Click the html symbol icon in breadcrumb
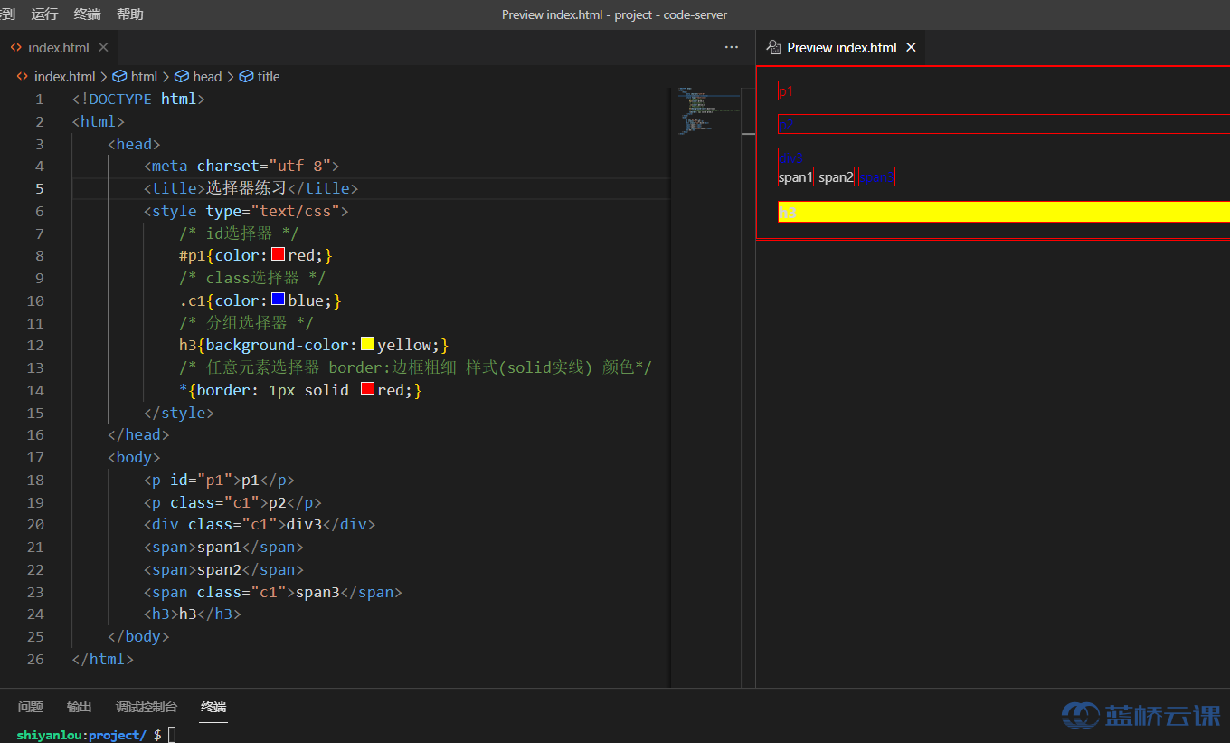 tap(119, 77)
